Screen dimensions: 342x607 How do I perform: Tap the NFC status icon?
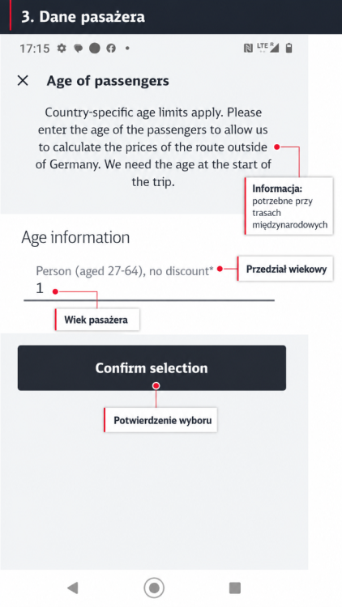tap(248, 48)
